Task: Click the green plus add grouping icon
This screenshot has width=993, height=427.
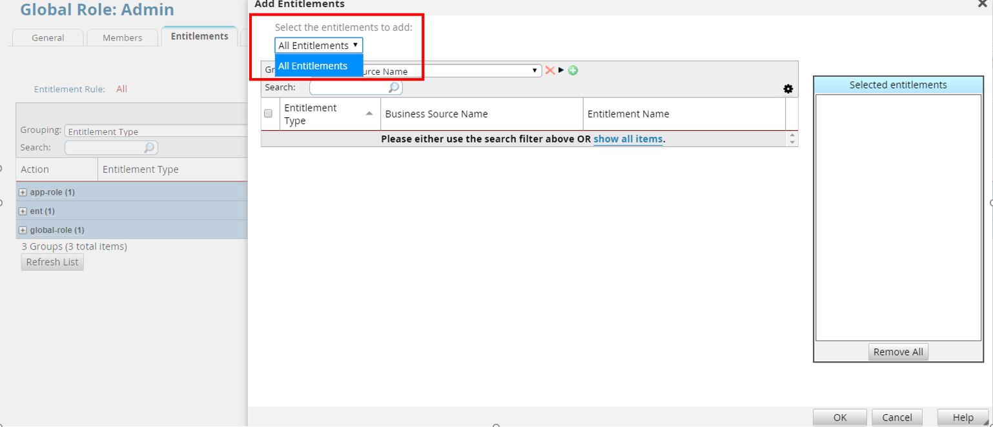Action: [573, 70]
